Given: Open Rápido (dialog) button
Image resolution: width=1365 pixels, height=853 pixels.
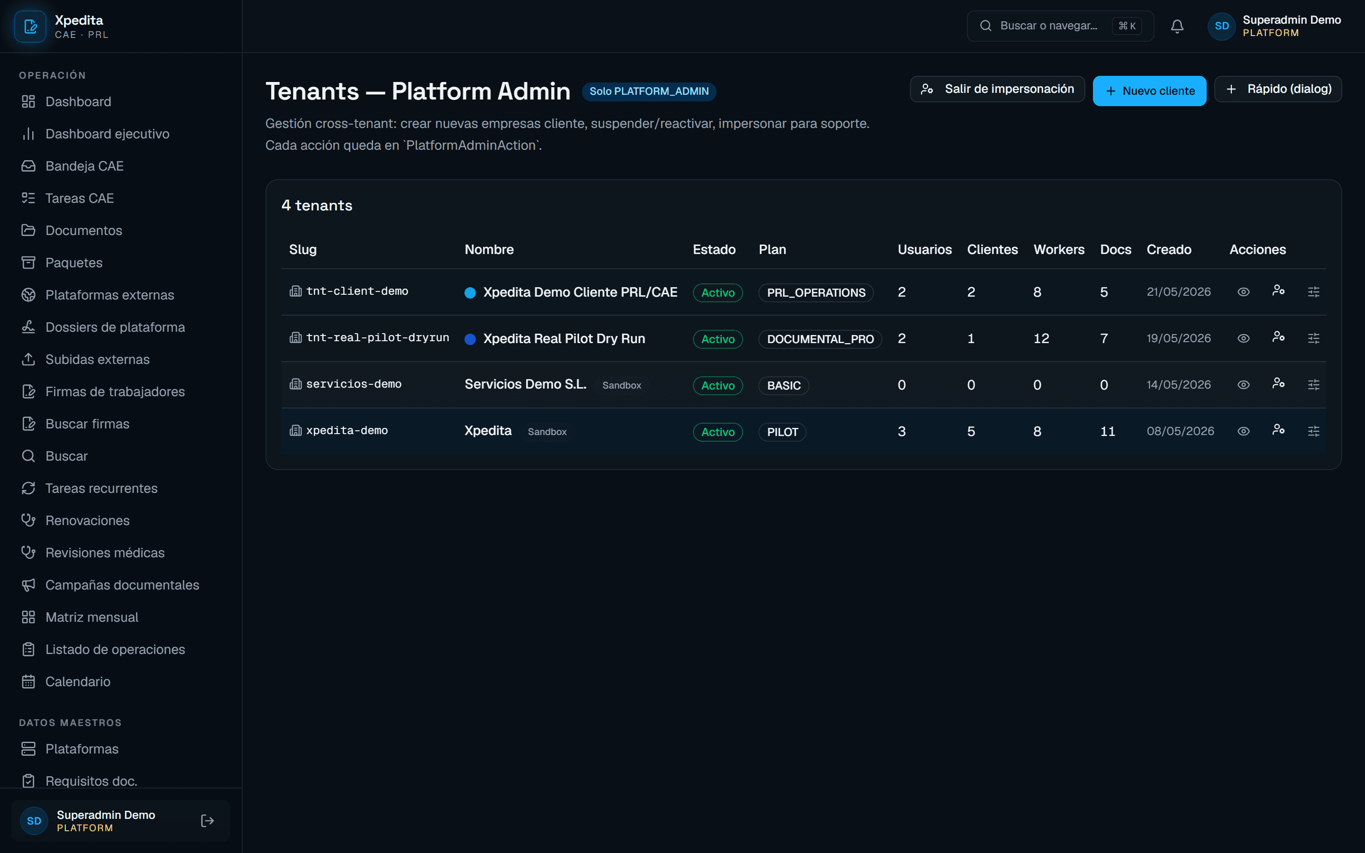Looking at the screenshot, I should tap(1278, 89).
